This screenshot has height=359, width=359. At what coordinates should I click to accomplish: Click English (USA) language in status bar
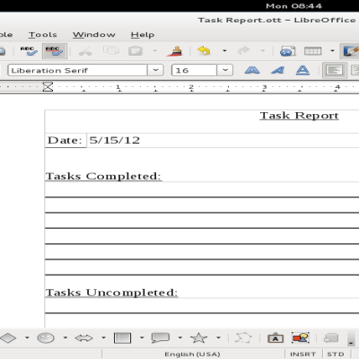(x=192, y=355)
